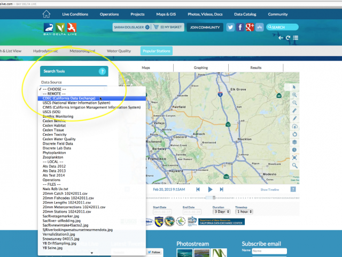This screenshot has width=342, height=257.
Task: Open the Community menu
Action: click(278, 14)
